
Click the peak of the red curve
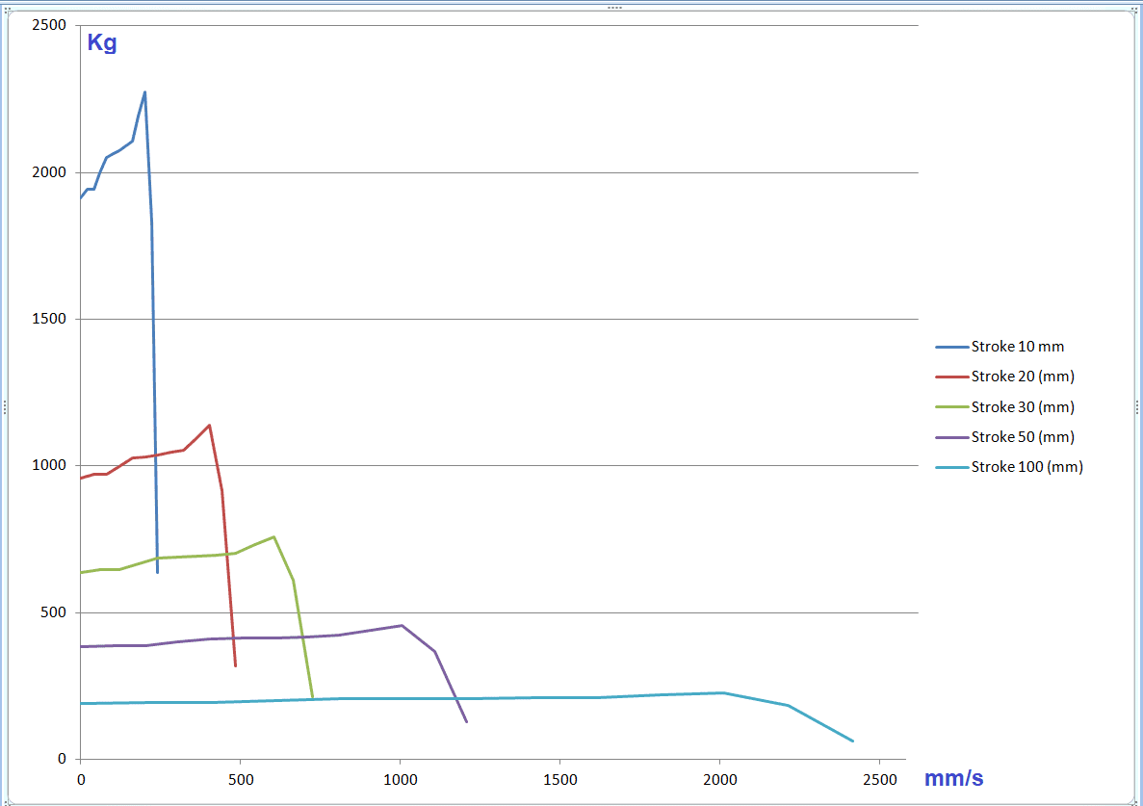[209, 425]
